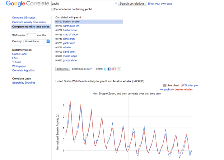This screenshot has height=160, width=224.
Task: Click the Shift series months input field
Action: (x=31, y=35)
